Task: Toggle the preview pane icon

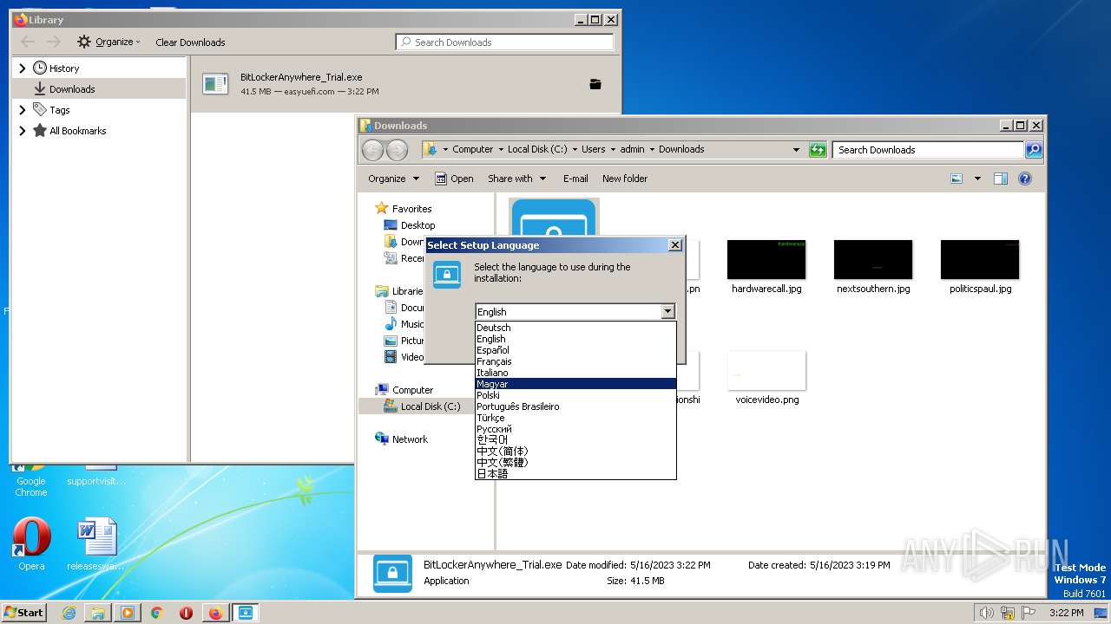Action: pos(1001,179)
